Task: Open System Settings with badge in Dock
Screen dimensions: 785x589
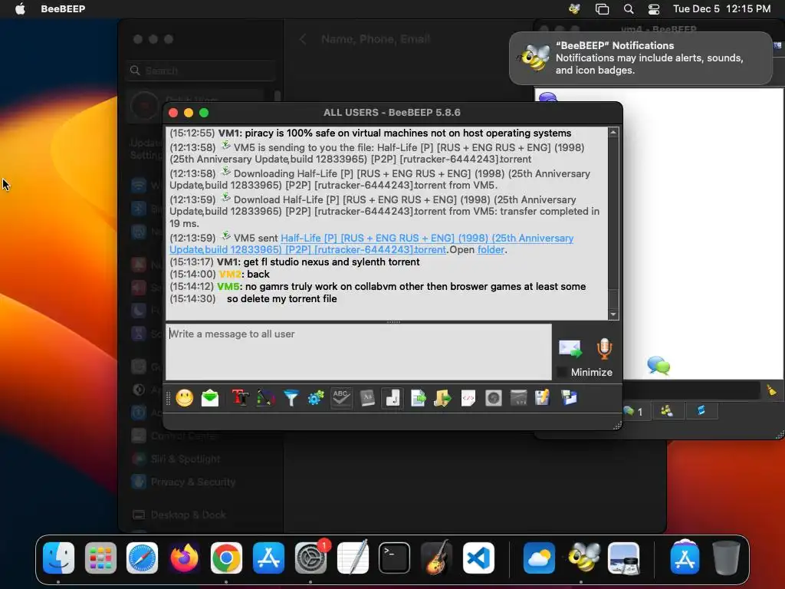Action: [311, 558]
